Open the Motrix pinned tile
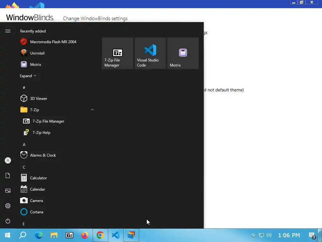 (183, 53)
